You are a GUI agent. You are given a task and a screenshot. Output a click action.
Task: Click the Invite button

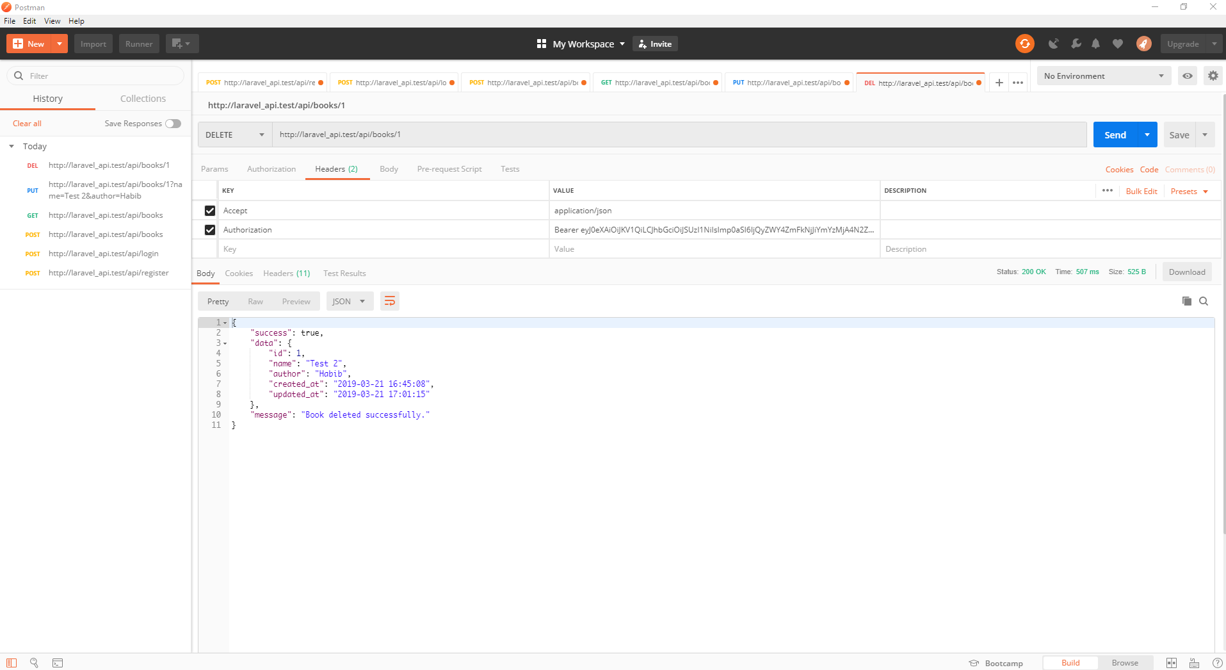click(x=655, y=44)
